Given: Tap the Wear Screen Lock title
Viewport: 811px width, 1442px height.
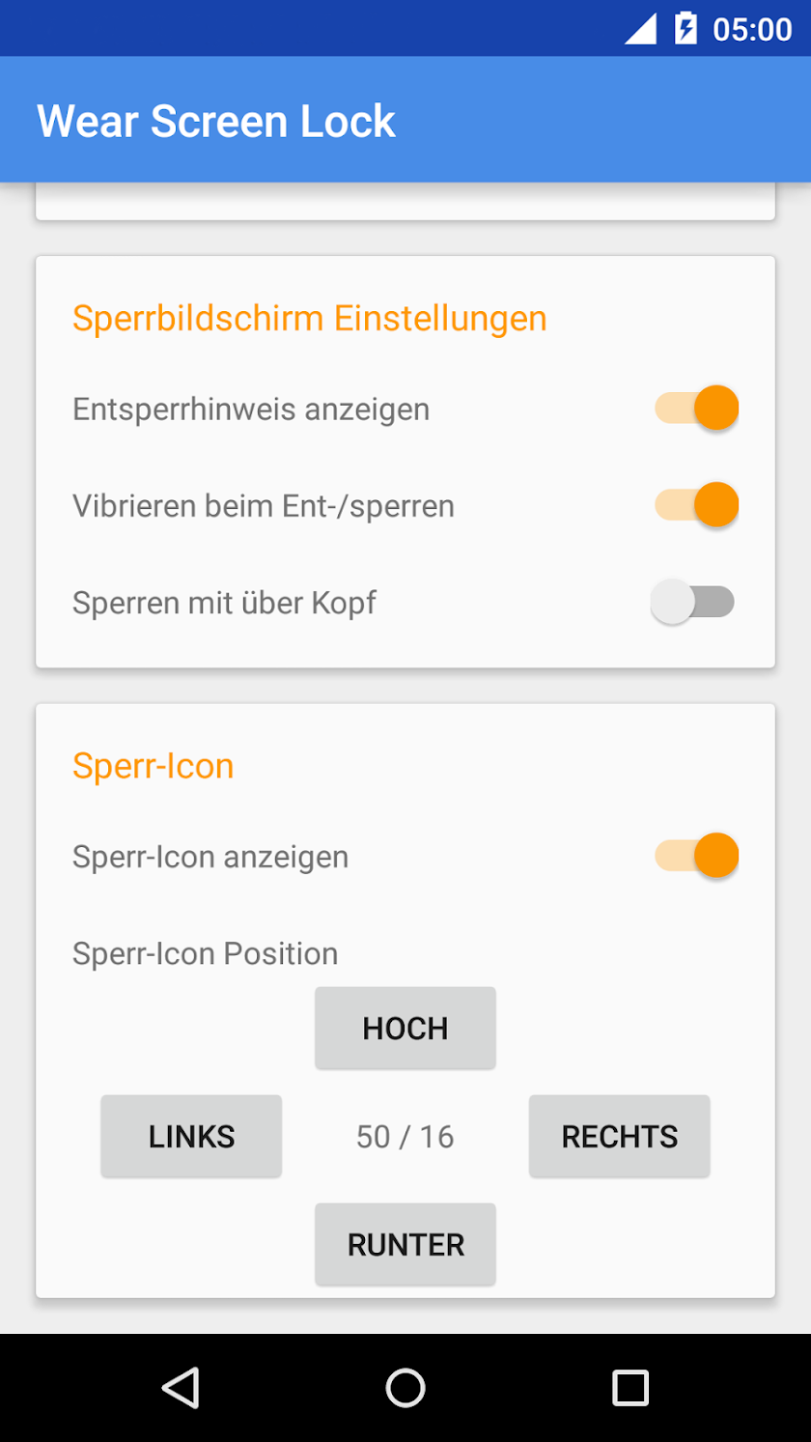Looking at the screenshot, I should pos(216,122).
